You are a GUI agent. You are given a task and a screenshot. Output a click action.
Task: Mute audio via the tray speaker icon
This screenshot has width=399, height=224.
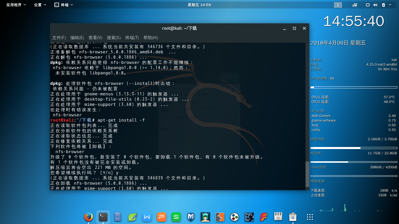point(375,4)
